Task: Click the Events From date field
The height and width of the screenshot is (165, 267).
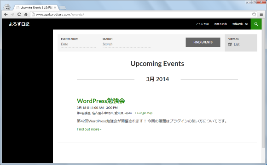Action: (78, 44)
